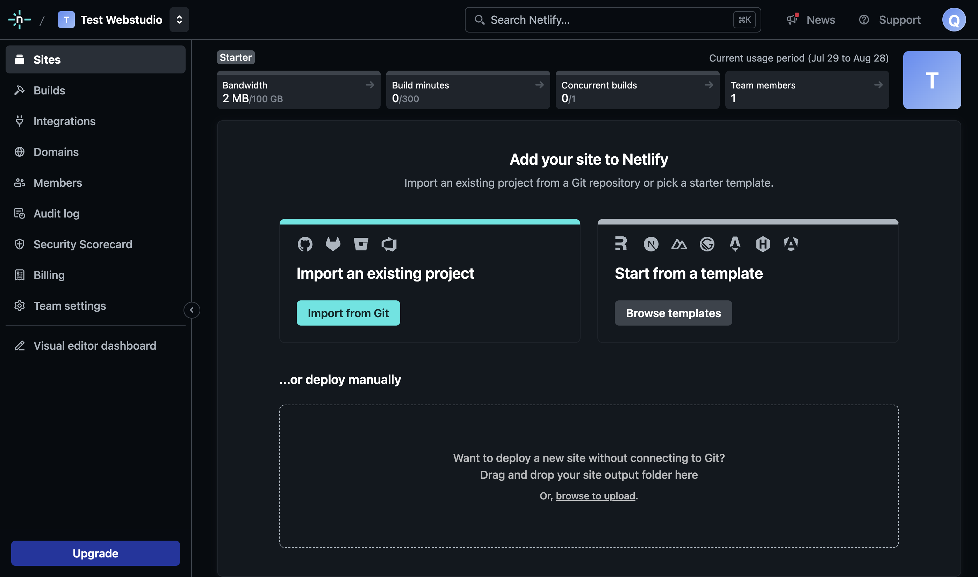Click the Billing receipt icon
The height and width of the screenshot is (577, 978).
pos(20,275)
